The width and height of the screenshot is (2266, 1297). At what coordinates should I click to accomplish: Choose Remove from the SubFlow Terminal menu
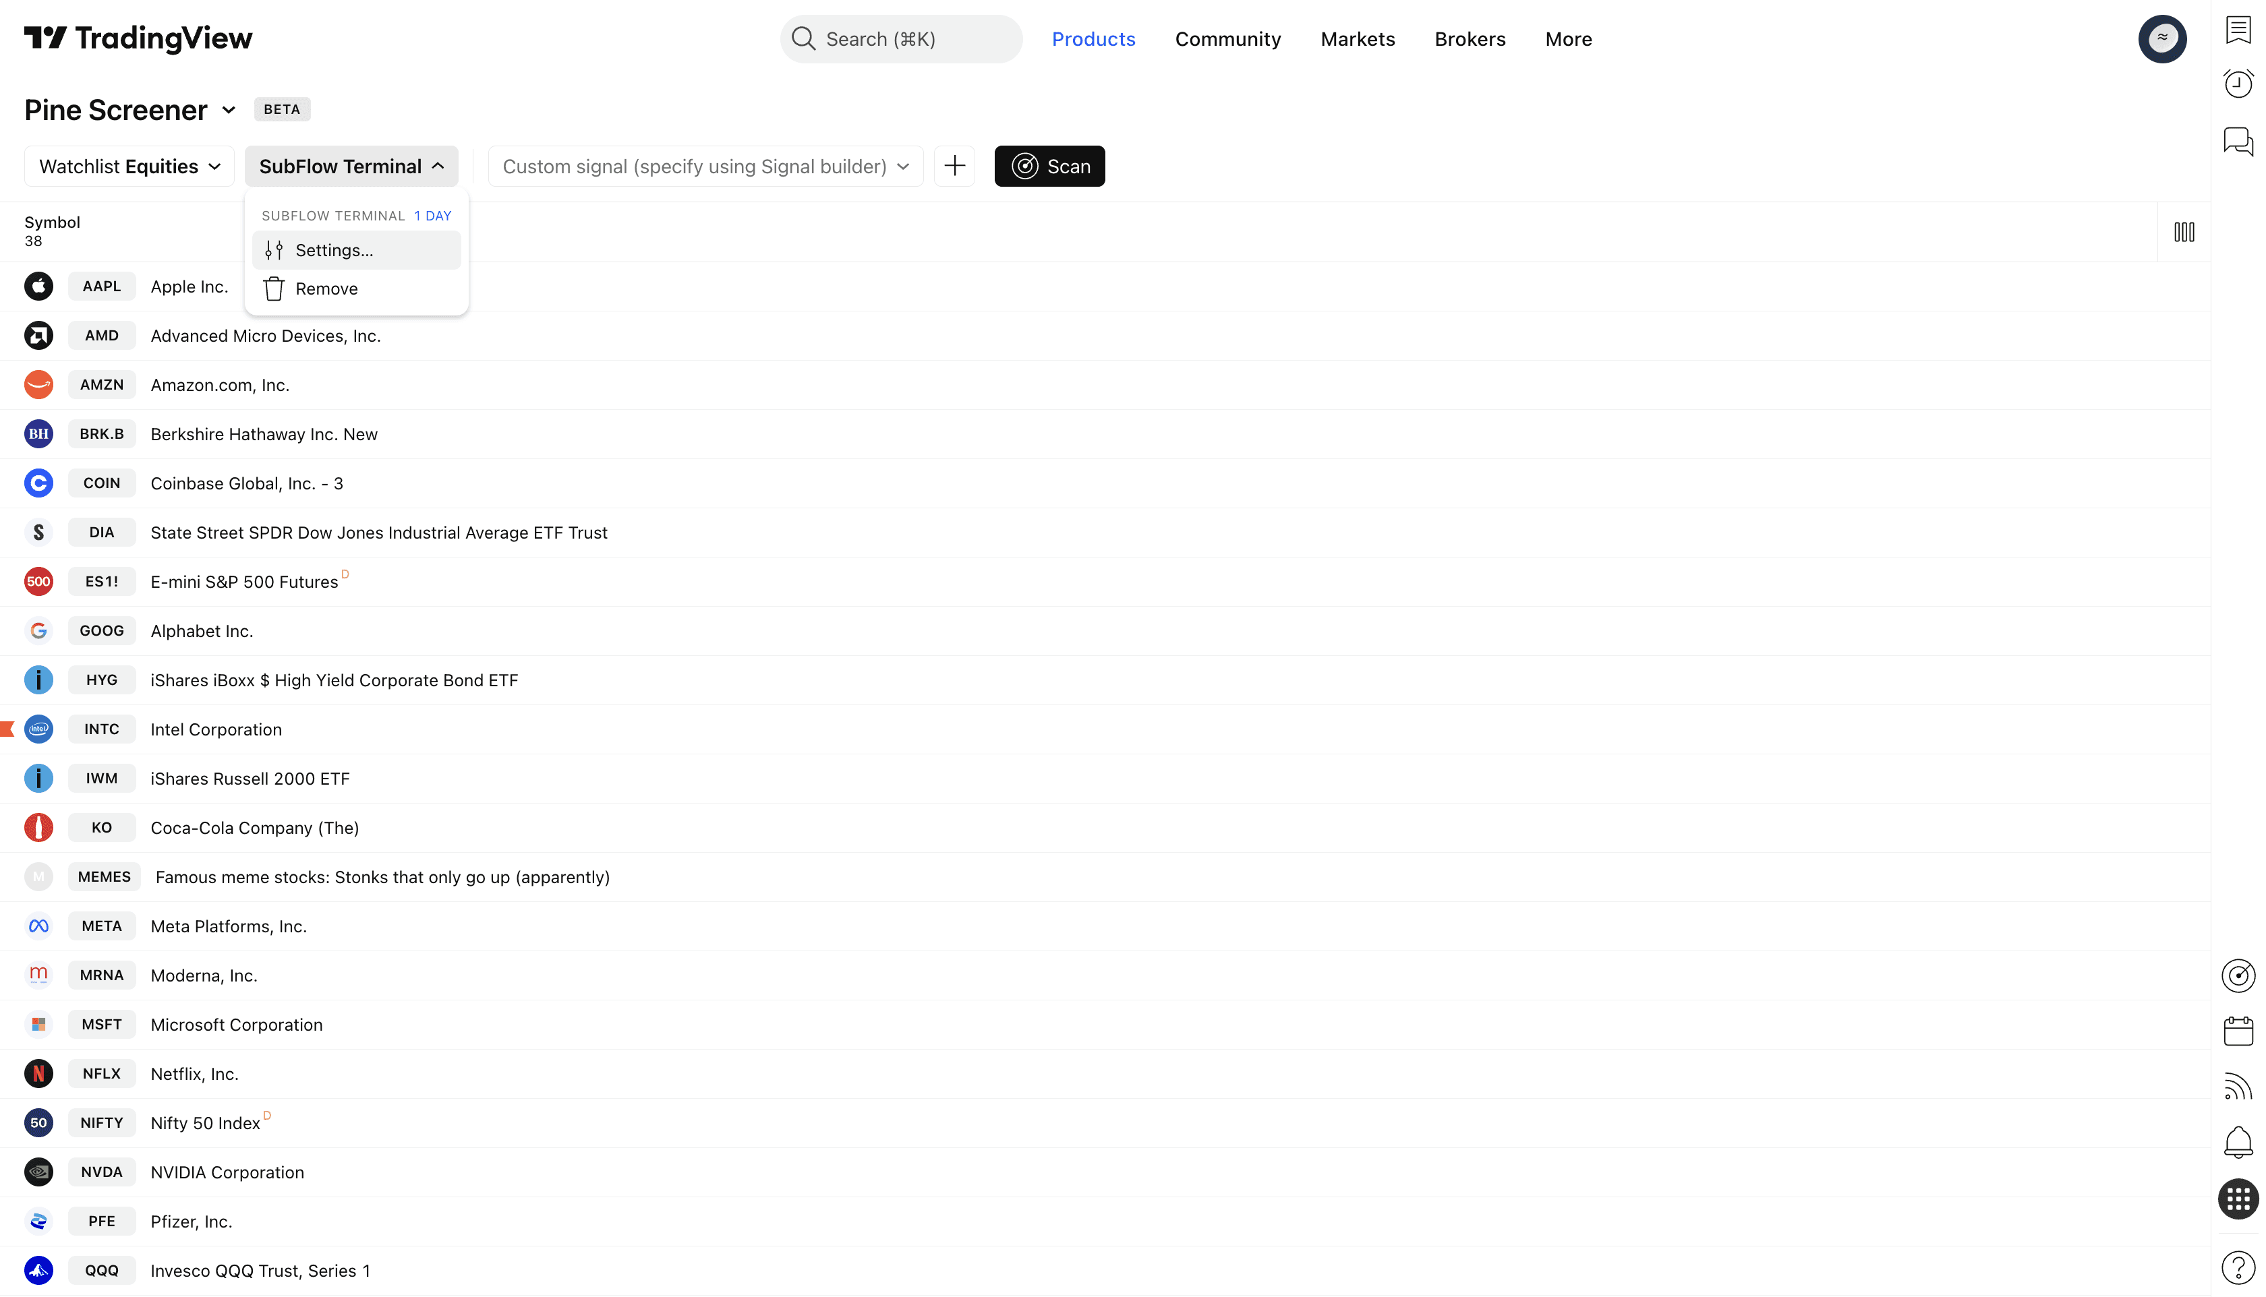tap(326, 289)
